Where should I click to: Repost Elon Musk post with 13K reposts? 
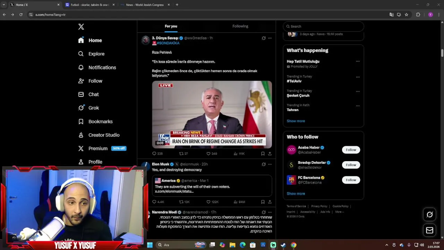[184, 202]
